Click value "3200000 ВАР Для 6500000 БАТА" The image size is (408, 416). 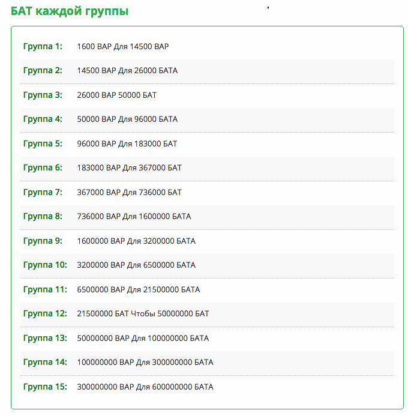click(136, 265)
